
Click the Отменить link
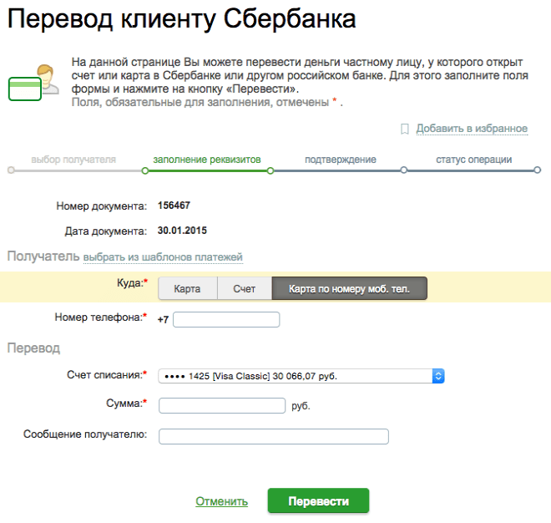point(222,501)
